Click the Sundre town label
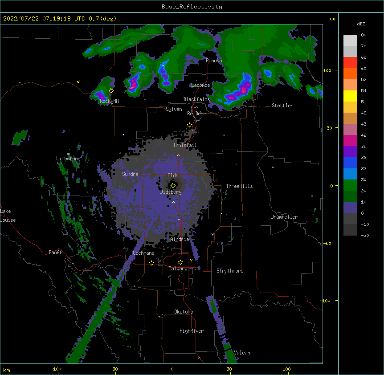Viewport: 384px width, 375px height. (130, 174)
